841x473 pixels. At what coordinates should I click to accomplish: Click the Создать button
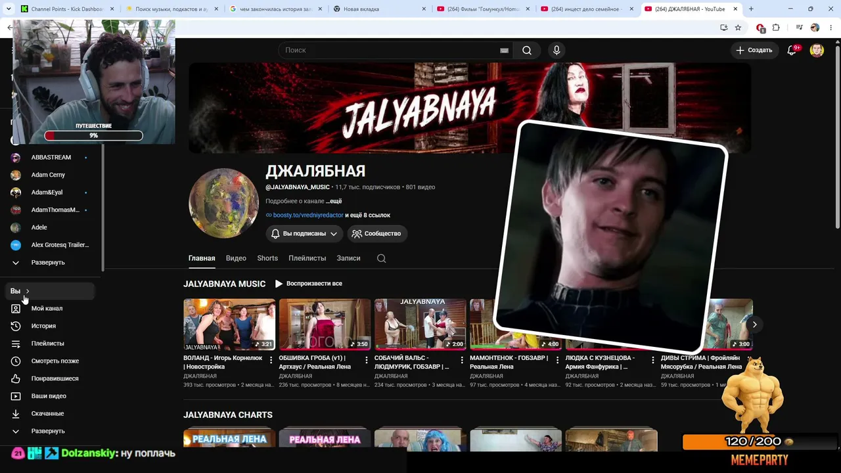pyautogui.click(x=754, y=51)
